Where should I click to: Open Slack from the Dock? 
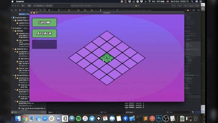[51, 119]
